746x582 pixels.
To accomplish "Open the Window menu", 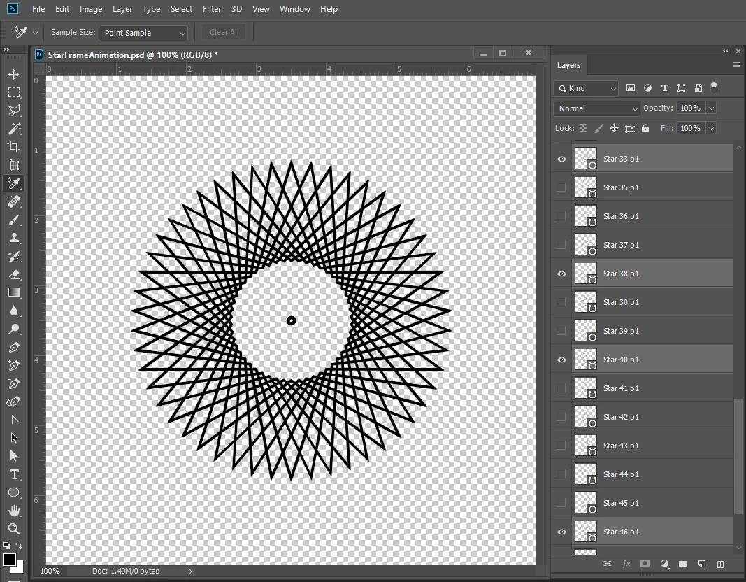I will (x=294, y=9).
